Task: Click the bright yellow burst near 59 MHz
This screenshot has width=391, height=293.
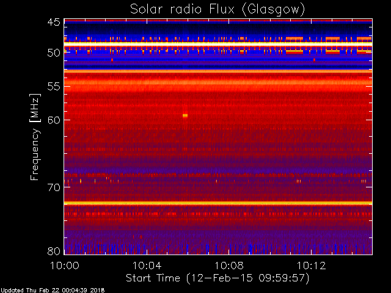Action: [x=185, y=115]
